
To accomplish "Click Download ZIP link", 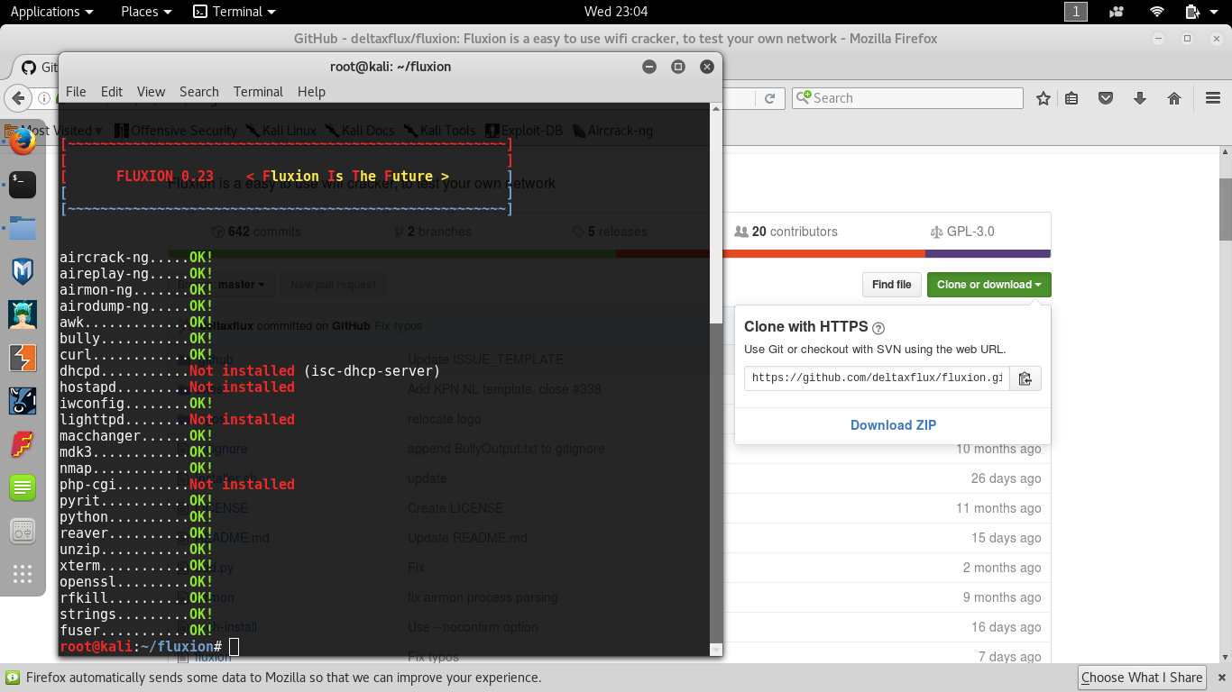I will pos(893,425).
